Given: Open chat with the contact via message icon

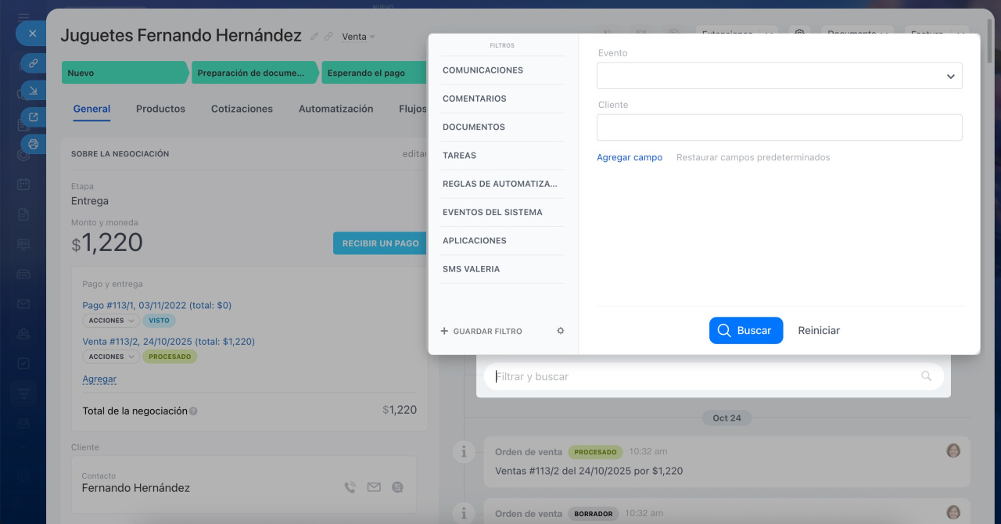Looking at the screenshot, I should click(397, 487).
